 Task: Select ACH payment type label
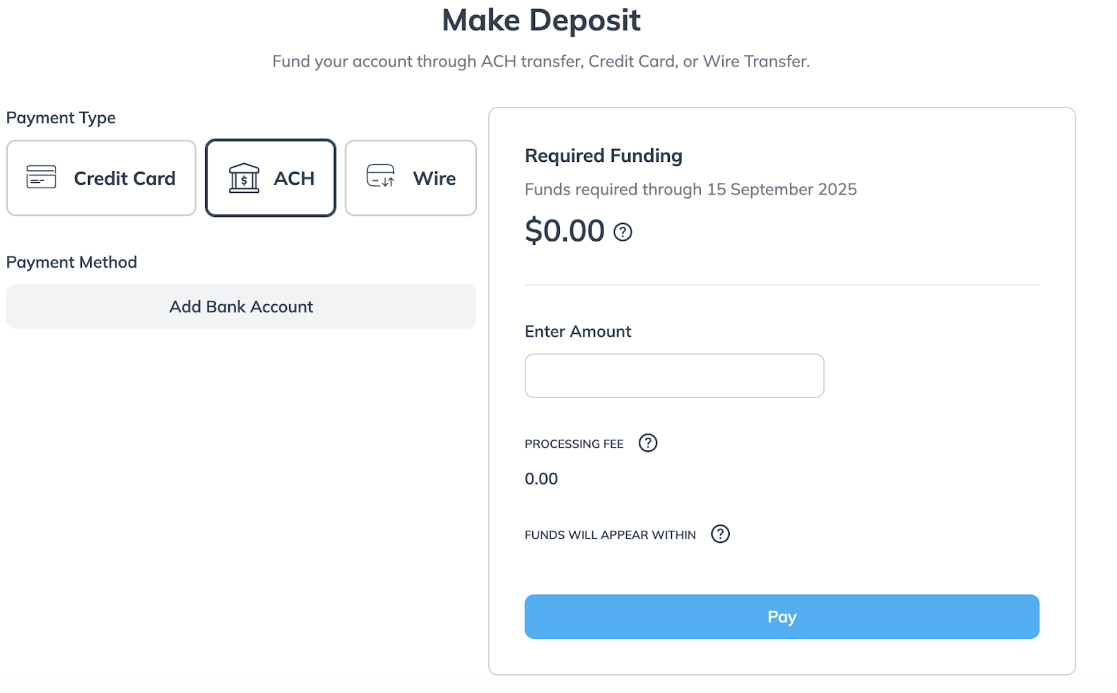pyautogui.click(x=294, y=178)
